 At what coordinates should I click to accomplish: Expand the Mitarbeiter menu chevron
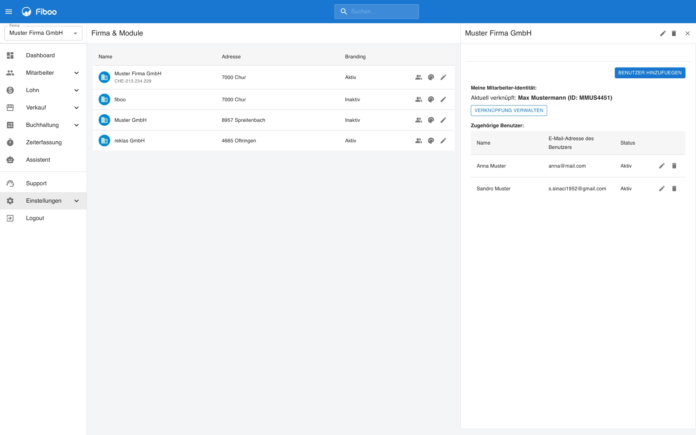click(x=76, y=73)
